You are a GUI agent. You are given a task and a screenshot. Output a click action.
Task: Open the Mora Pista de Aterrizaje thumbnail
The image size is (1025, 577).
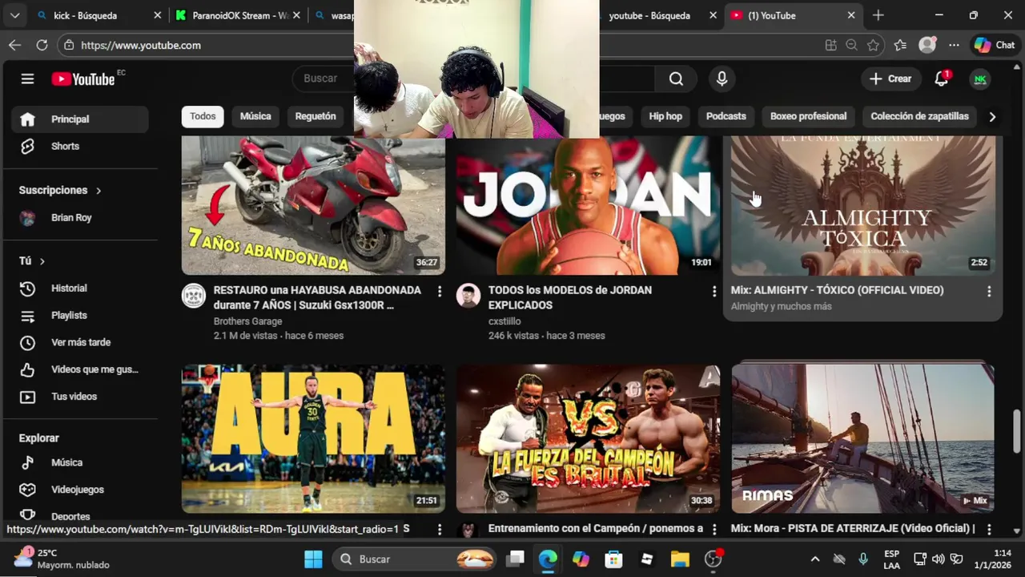pyautogui.click(x=862, y=438)
